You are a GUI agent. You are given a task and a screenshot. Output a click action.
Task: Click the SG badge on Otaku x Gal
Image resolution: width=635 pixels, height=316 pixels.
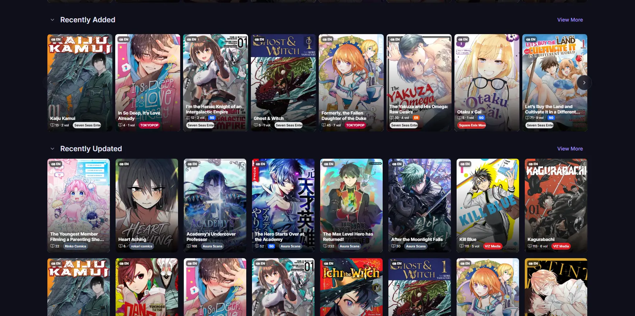[481, 118]
